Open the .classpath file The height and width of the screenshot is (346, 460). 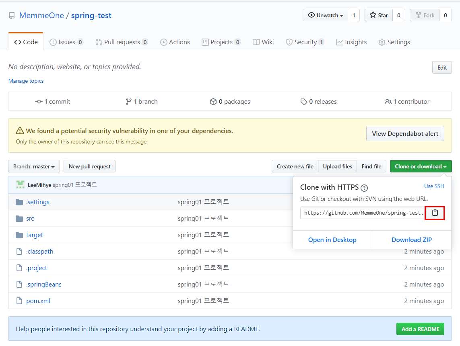[x=39, y=252]
